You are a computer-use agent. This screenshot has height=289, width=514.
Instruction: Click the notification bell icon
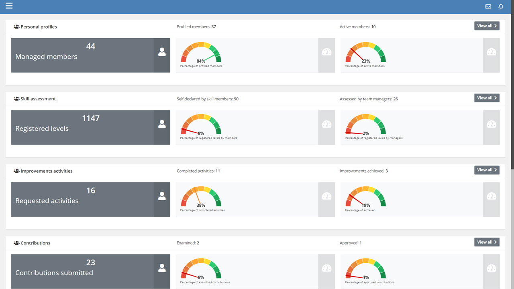501,6
